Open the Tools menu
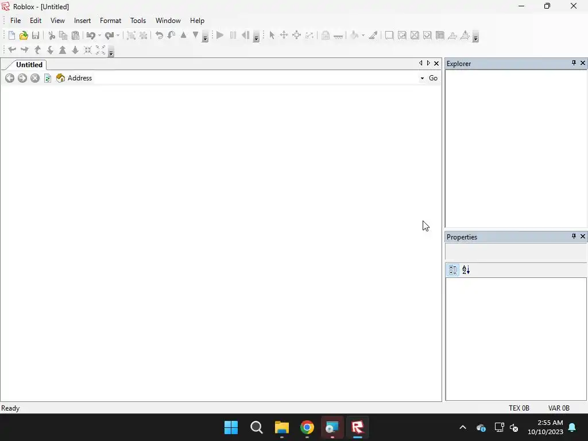 tap(138, 21)
